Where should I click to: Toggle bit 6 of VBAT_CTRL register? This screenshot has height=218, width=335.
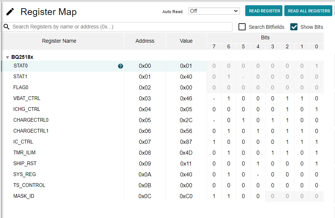pos(229,99)
